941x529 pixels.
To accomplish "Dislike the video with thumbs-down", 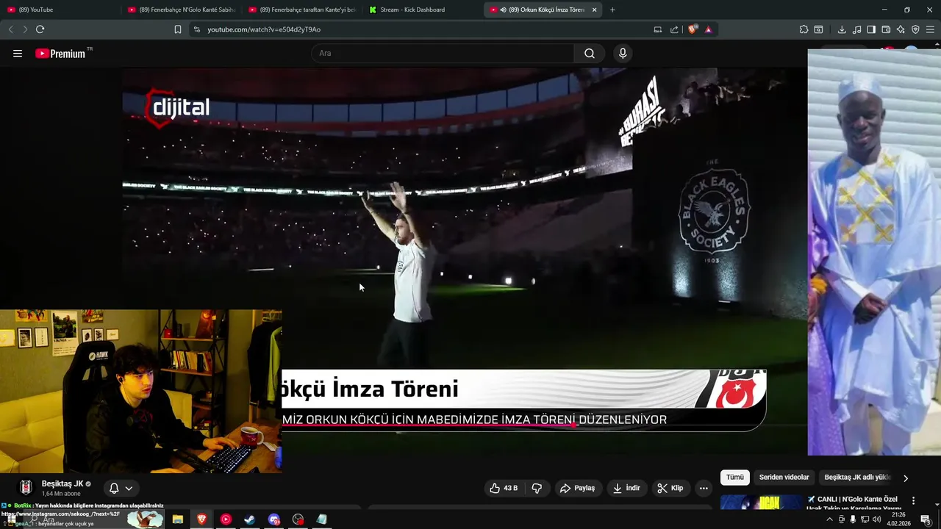I will [537, 488].
